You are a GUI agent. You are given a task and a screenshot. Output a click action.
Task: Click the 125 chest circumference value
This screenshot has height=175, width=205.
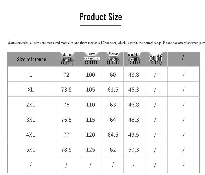click(90, 150)
